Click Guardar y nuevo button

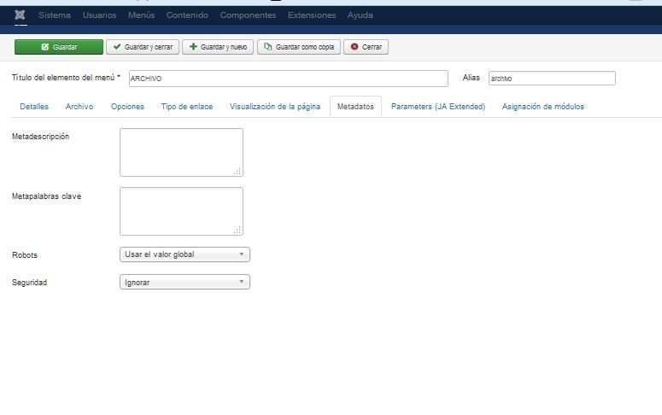pos(218,47)
